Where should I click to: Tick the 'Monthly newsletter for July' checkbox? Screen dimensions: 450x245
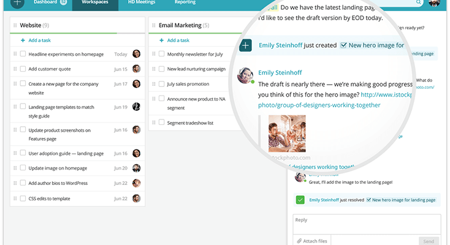click(x=162, y=54)
